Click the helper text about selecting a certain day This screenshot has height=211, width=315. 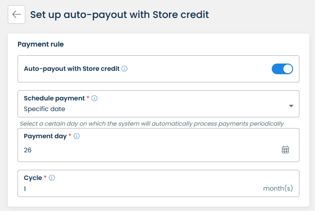[152, 124]
